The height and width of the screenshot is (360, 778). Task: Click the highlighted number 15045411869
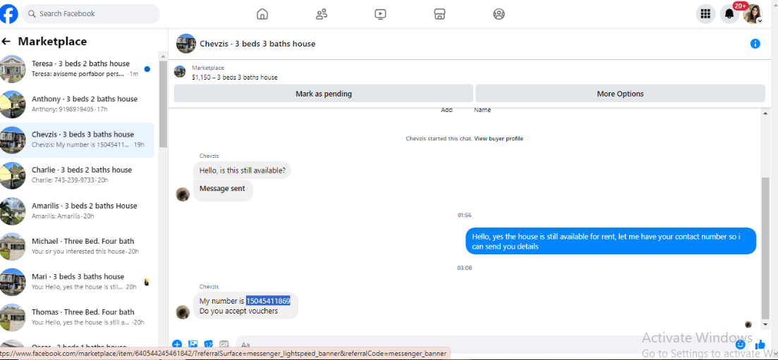click(269, 301)
